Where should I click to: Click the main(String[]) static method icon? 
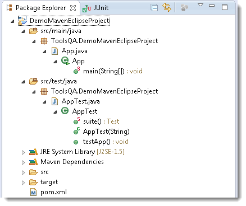(x=76, y=71)
